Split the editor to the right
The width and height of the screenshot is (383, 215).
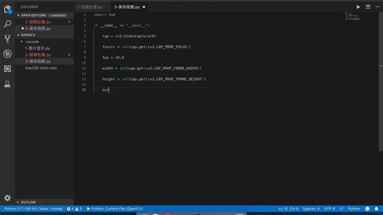click(368, 7)
